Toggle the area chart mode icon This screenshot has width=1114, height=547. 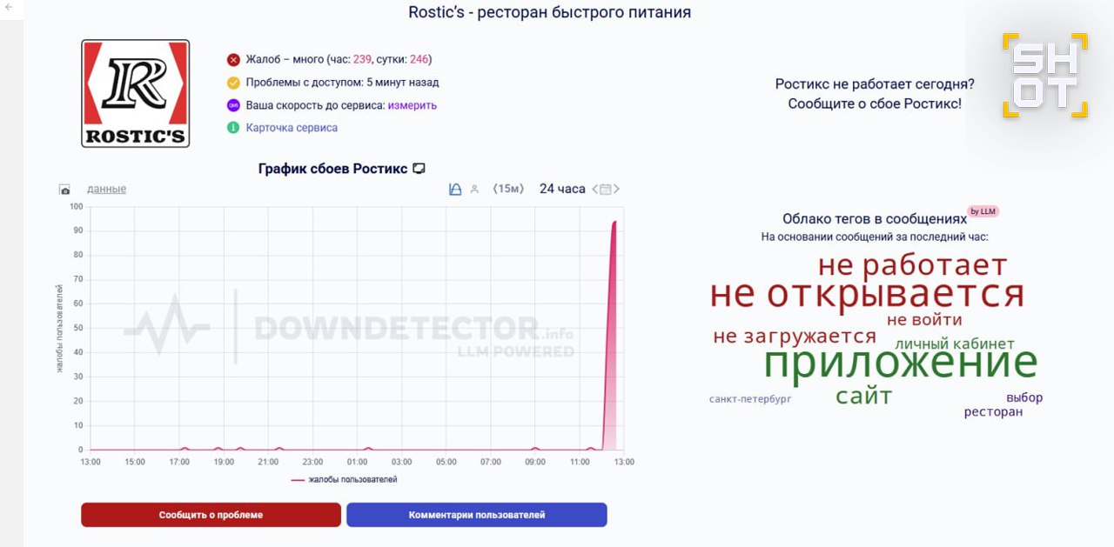[x=455, y=189]
